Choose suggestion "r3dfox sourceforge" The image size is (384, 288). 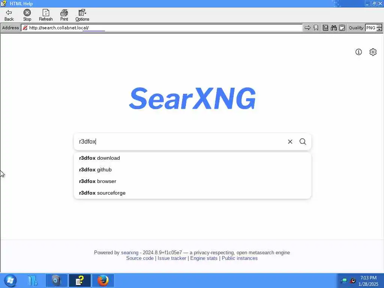tap(192, 193)
